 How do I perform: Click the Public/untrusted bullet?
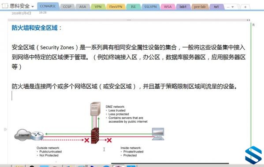[x=50, y=152]
